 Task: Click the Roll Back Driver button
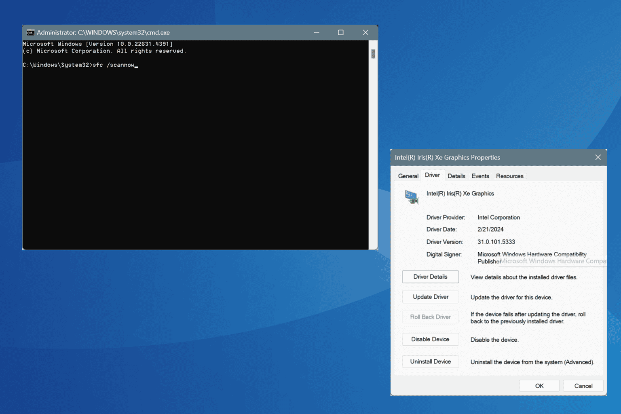point(430,317)
